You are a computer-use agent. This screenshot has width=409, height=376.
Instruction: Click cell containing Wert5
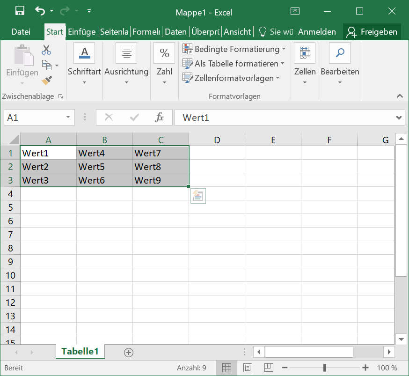pyautogui.click(x=105, y=167)
